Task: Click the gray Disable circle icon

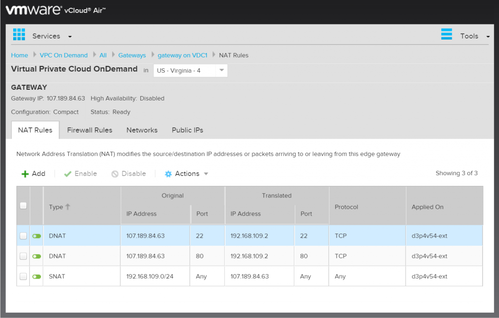Action: tap(115, 174)
